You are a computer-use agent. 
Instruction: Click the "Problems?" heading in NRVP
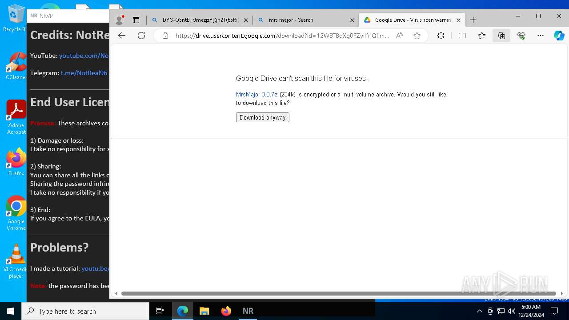pos(60,247)
